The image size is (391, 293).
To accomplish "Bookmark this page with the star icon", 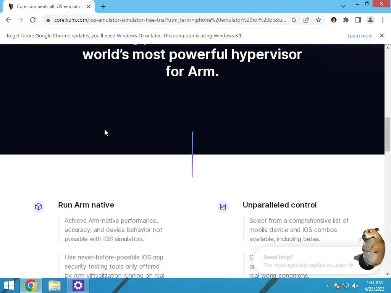I will (318, 20).
